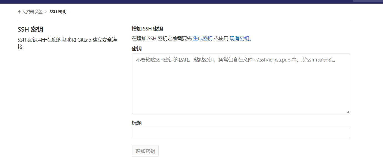Open the 现有密钥 help link

tap(239, 39)
